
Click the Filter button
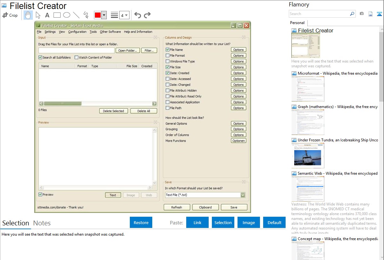149,50
